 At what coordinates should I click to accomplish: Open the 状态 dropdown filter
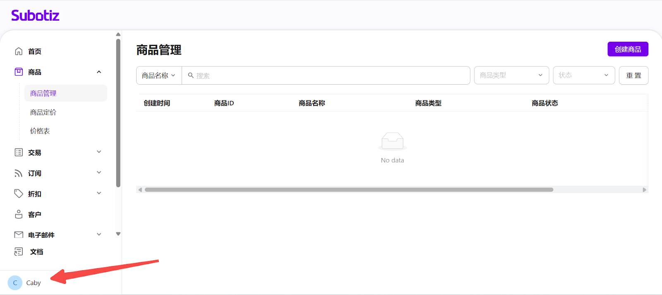click(583, 75)
